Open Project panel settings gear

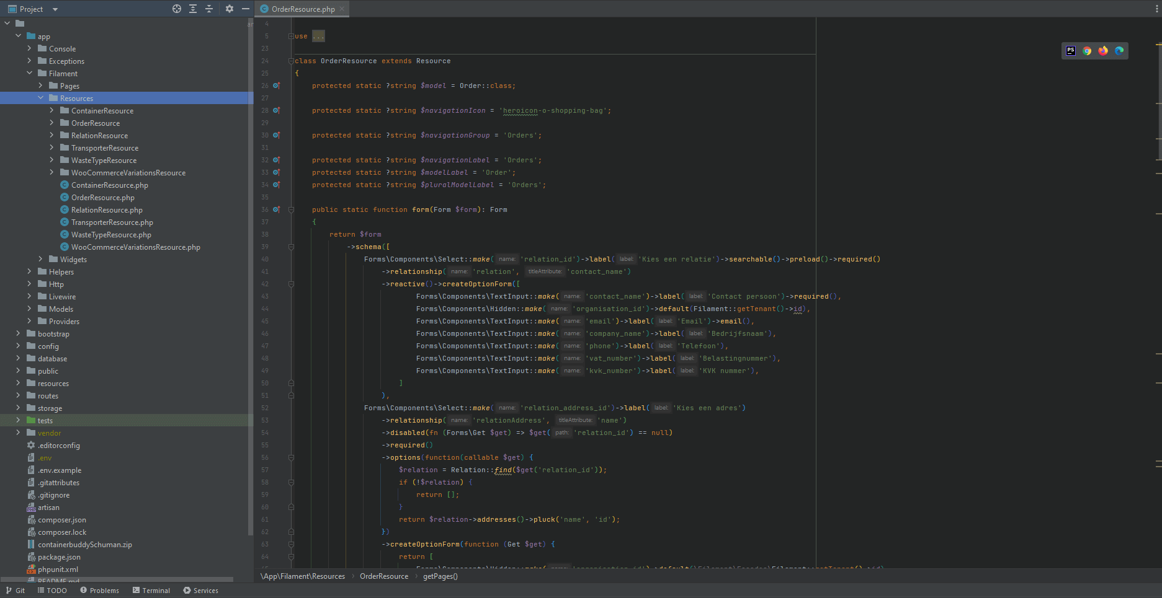click(x=230, y=9)
